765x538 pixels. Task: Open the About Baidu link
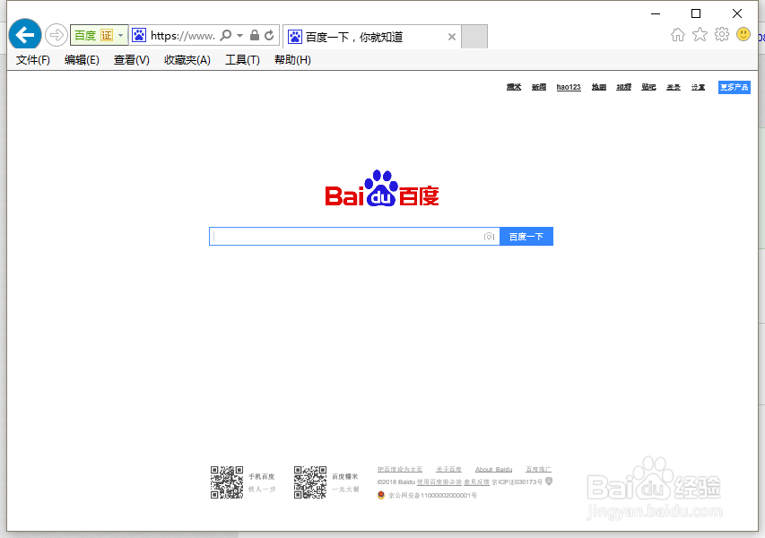494,469
